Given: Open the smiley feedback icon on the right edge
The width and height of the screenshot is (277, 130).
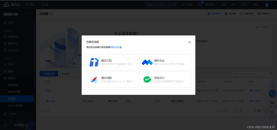Looking at the screenshot, I should tap(272, 83).
